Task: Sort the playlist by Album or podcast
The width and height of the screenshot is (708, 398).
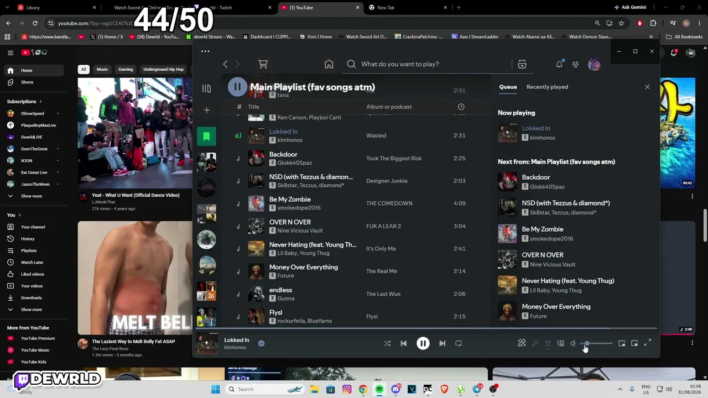Action: [x=389, y=107]
